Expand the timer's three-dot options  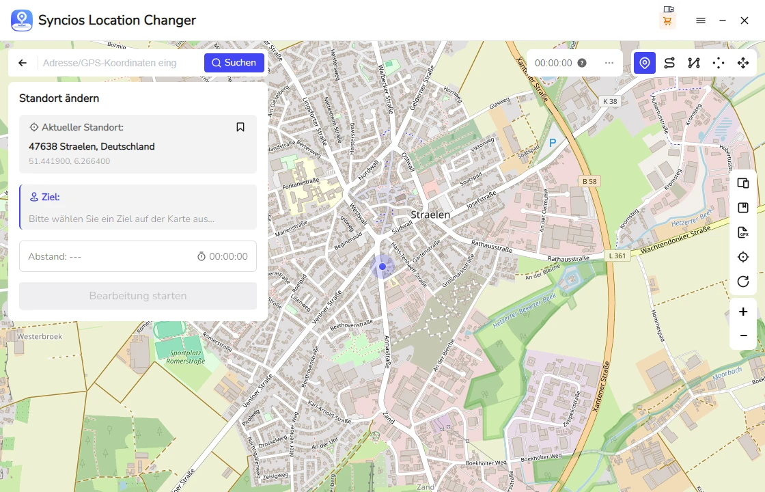point(609,63)
